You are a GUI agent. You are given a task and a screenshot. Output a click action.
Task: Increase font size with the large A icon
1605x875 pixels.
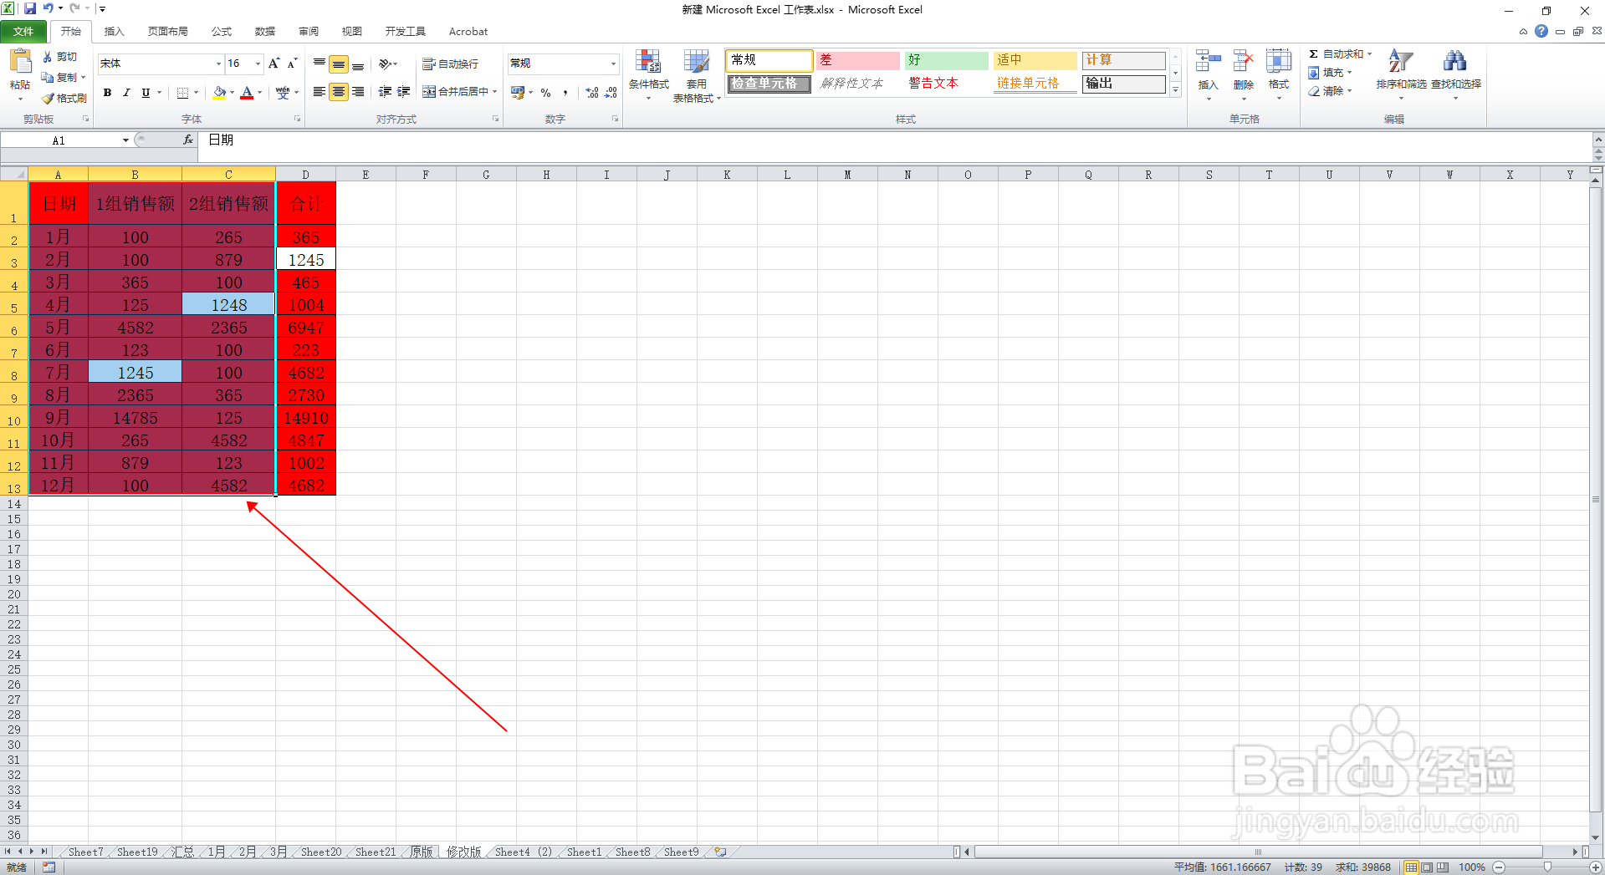click(x=273, y=64)
